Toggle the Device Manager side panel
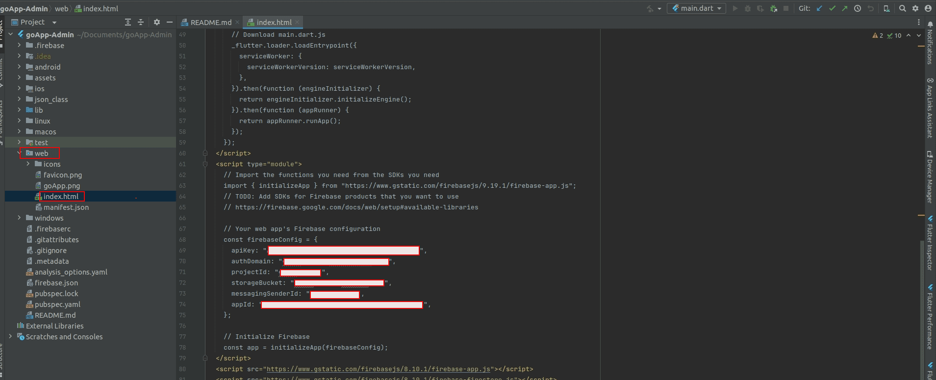The image size is (936, 380). 930,177
